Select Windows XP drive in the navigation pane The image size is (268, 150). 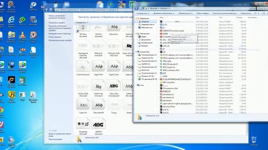(146, 76)
